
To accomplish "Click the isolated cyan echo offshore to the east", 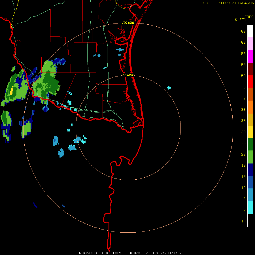I will 169,88.
